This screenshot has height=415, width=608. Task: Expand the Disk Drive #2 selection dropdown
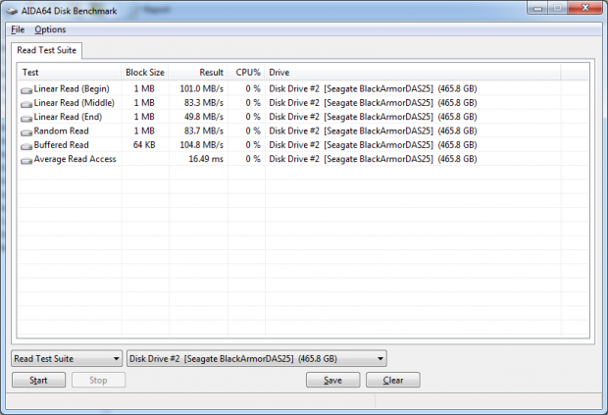[x=257, y=359]
